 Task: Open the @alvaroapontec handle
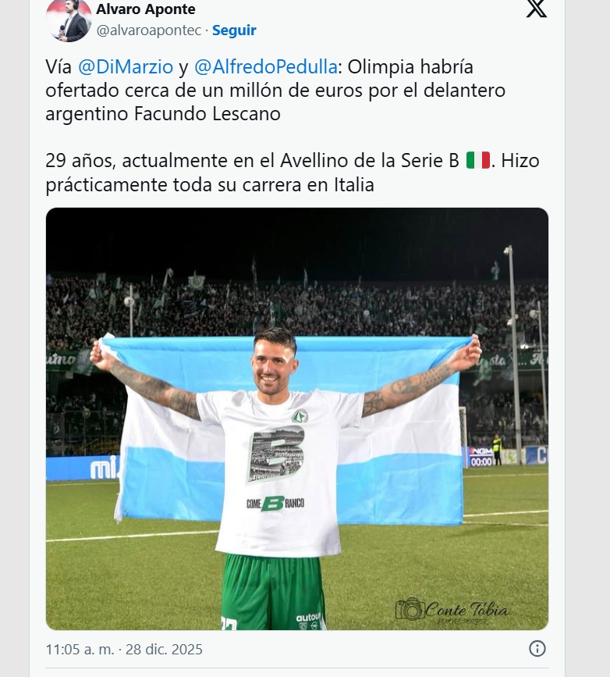point(149,30)
